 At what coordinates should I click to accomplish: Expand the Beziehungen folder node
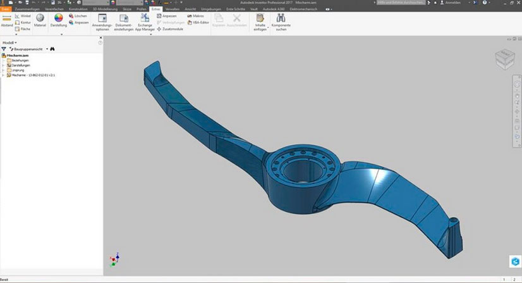tap(3, 60)
